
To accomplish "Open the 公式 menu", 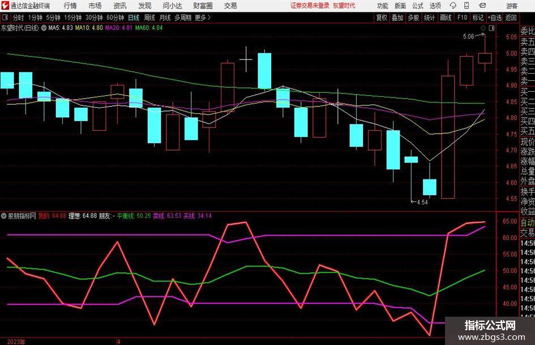I will coord(417,6).
